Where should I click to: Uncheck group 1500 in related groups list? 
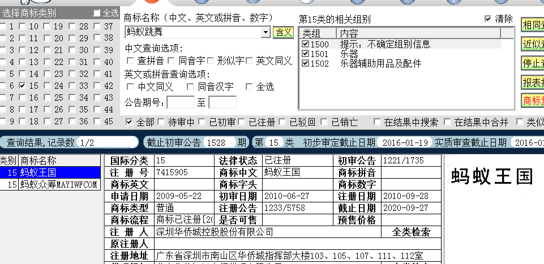tap(305, 44)
